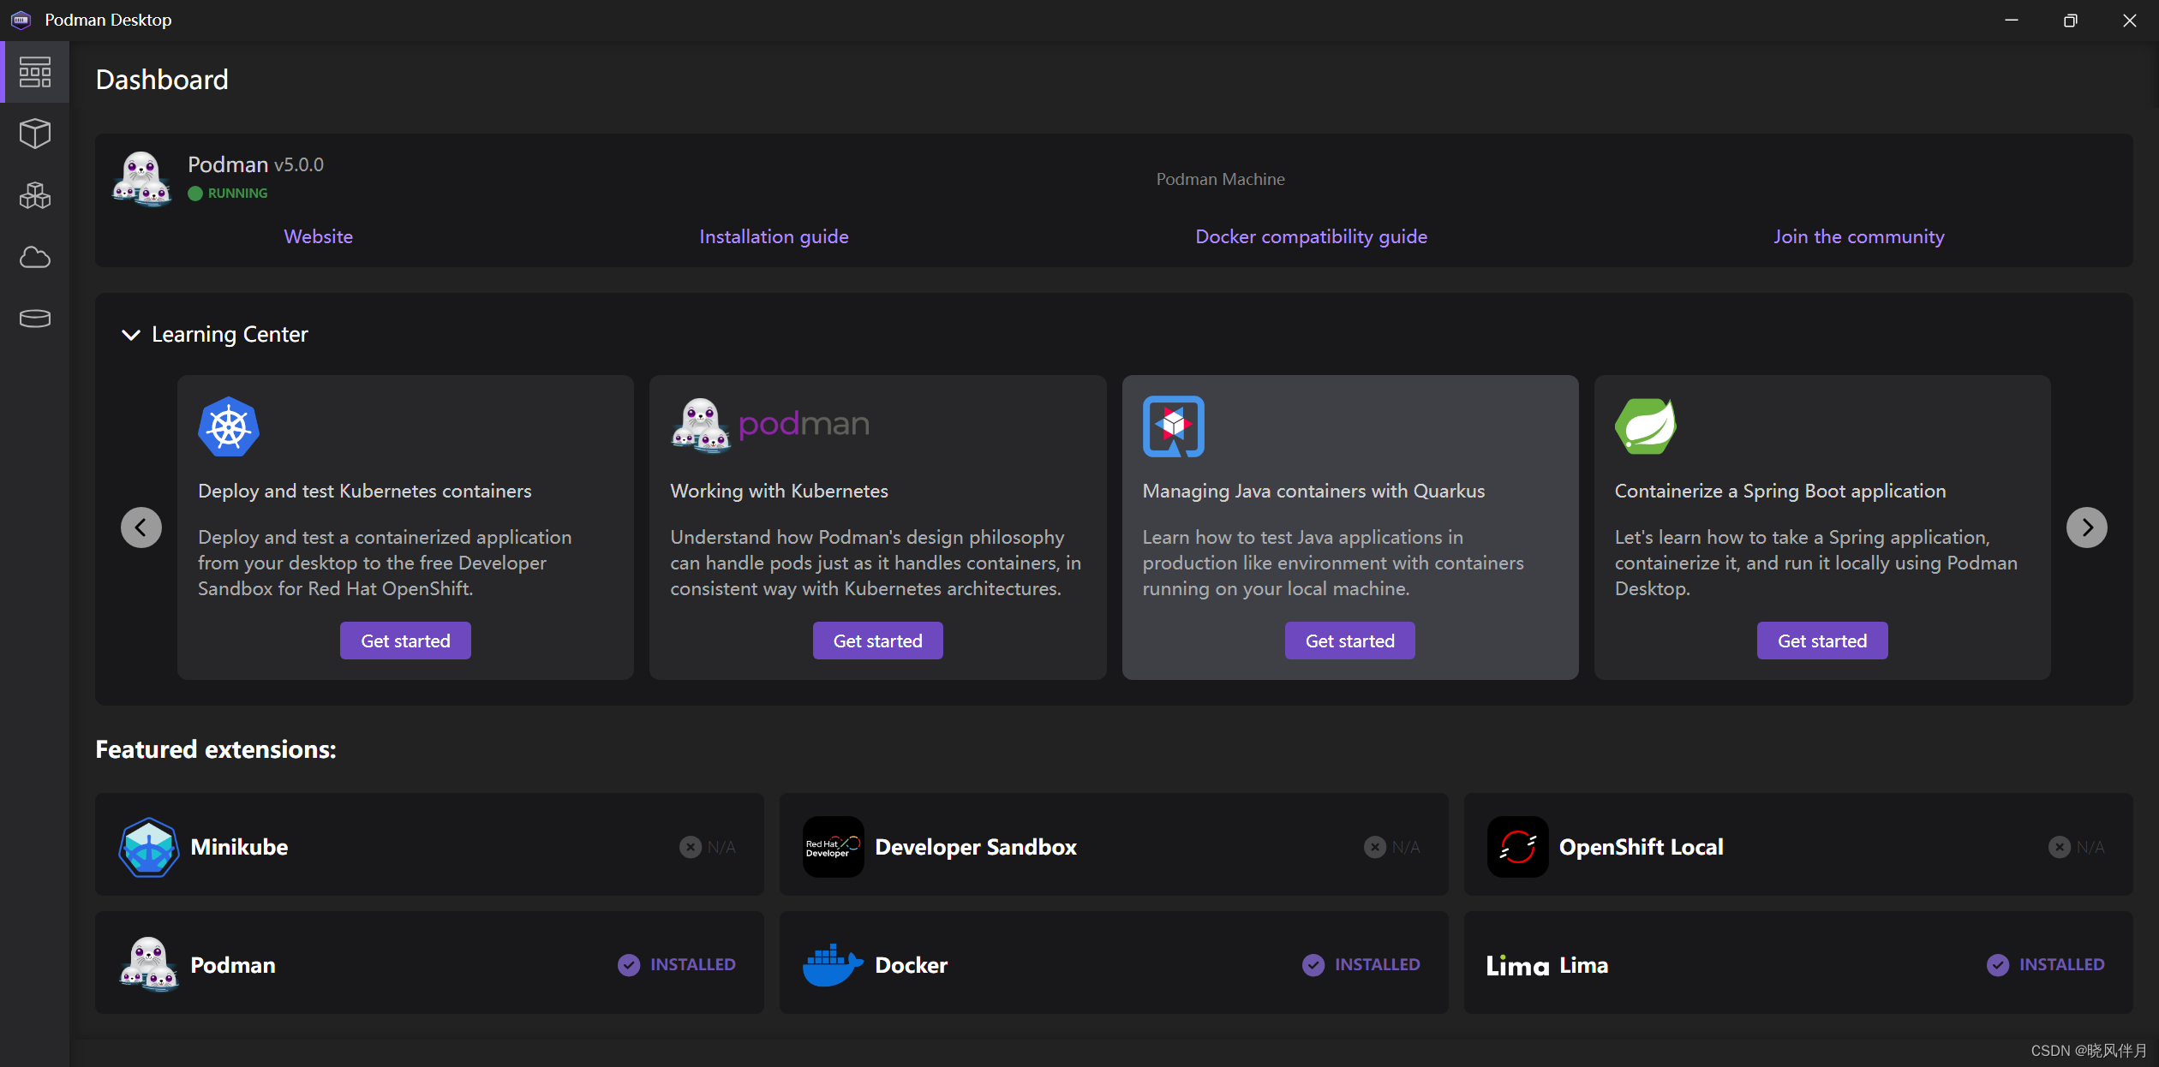Click the INSTALLED checkmark for Lima extension
Viewport: 2159px width, 1067px height.
[x=1998, y=965]
